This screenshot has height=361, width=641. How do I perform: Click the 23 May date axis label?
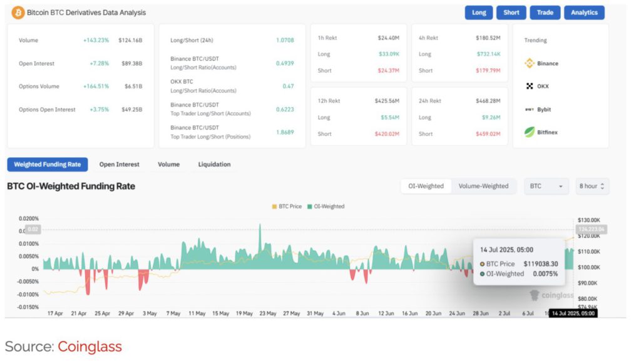pos(268,313)
